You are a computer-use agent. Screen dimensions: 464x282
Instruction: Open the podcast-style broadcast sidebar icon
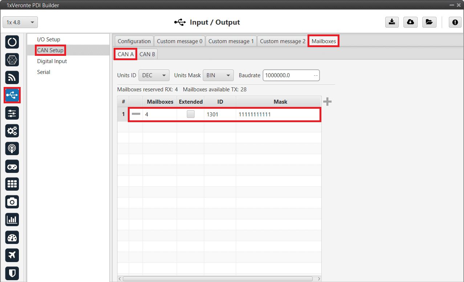point(12,149)
